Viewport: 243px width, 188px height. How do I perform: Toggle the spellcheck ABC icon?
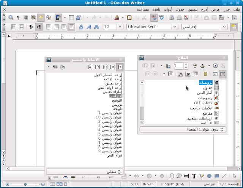click(x=162, y=18)
